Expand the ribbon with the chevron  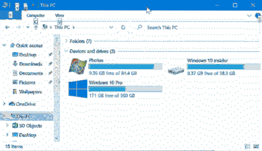tap(249, 15)
